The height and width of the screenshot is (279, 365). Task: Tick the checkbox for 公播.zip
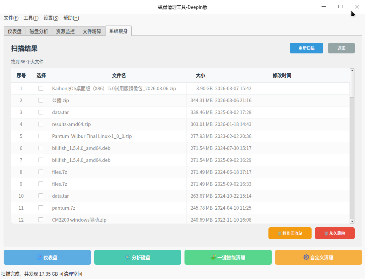(x=41, y=100)
